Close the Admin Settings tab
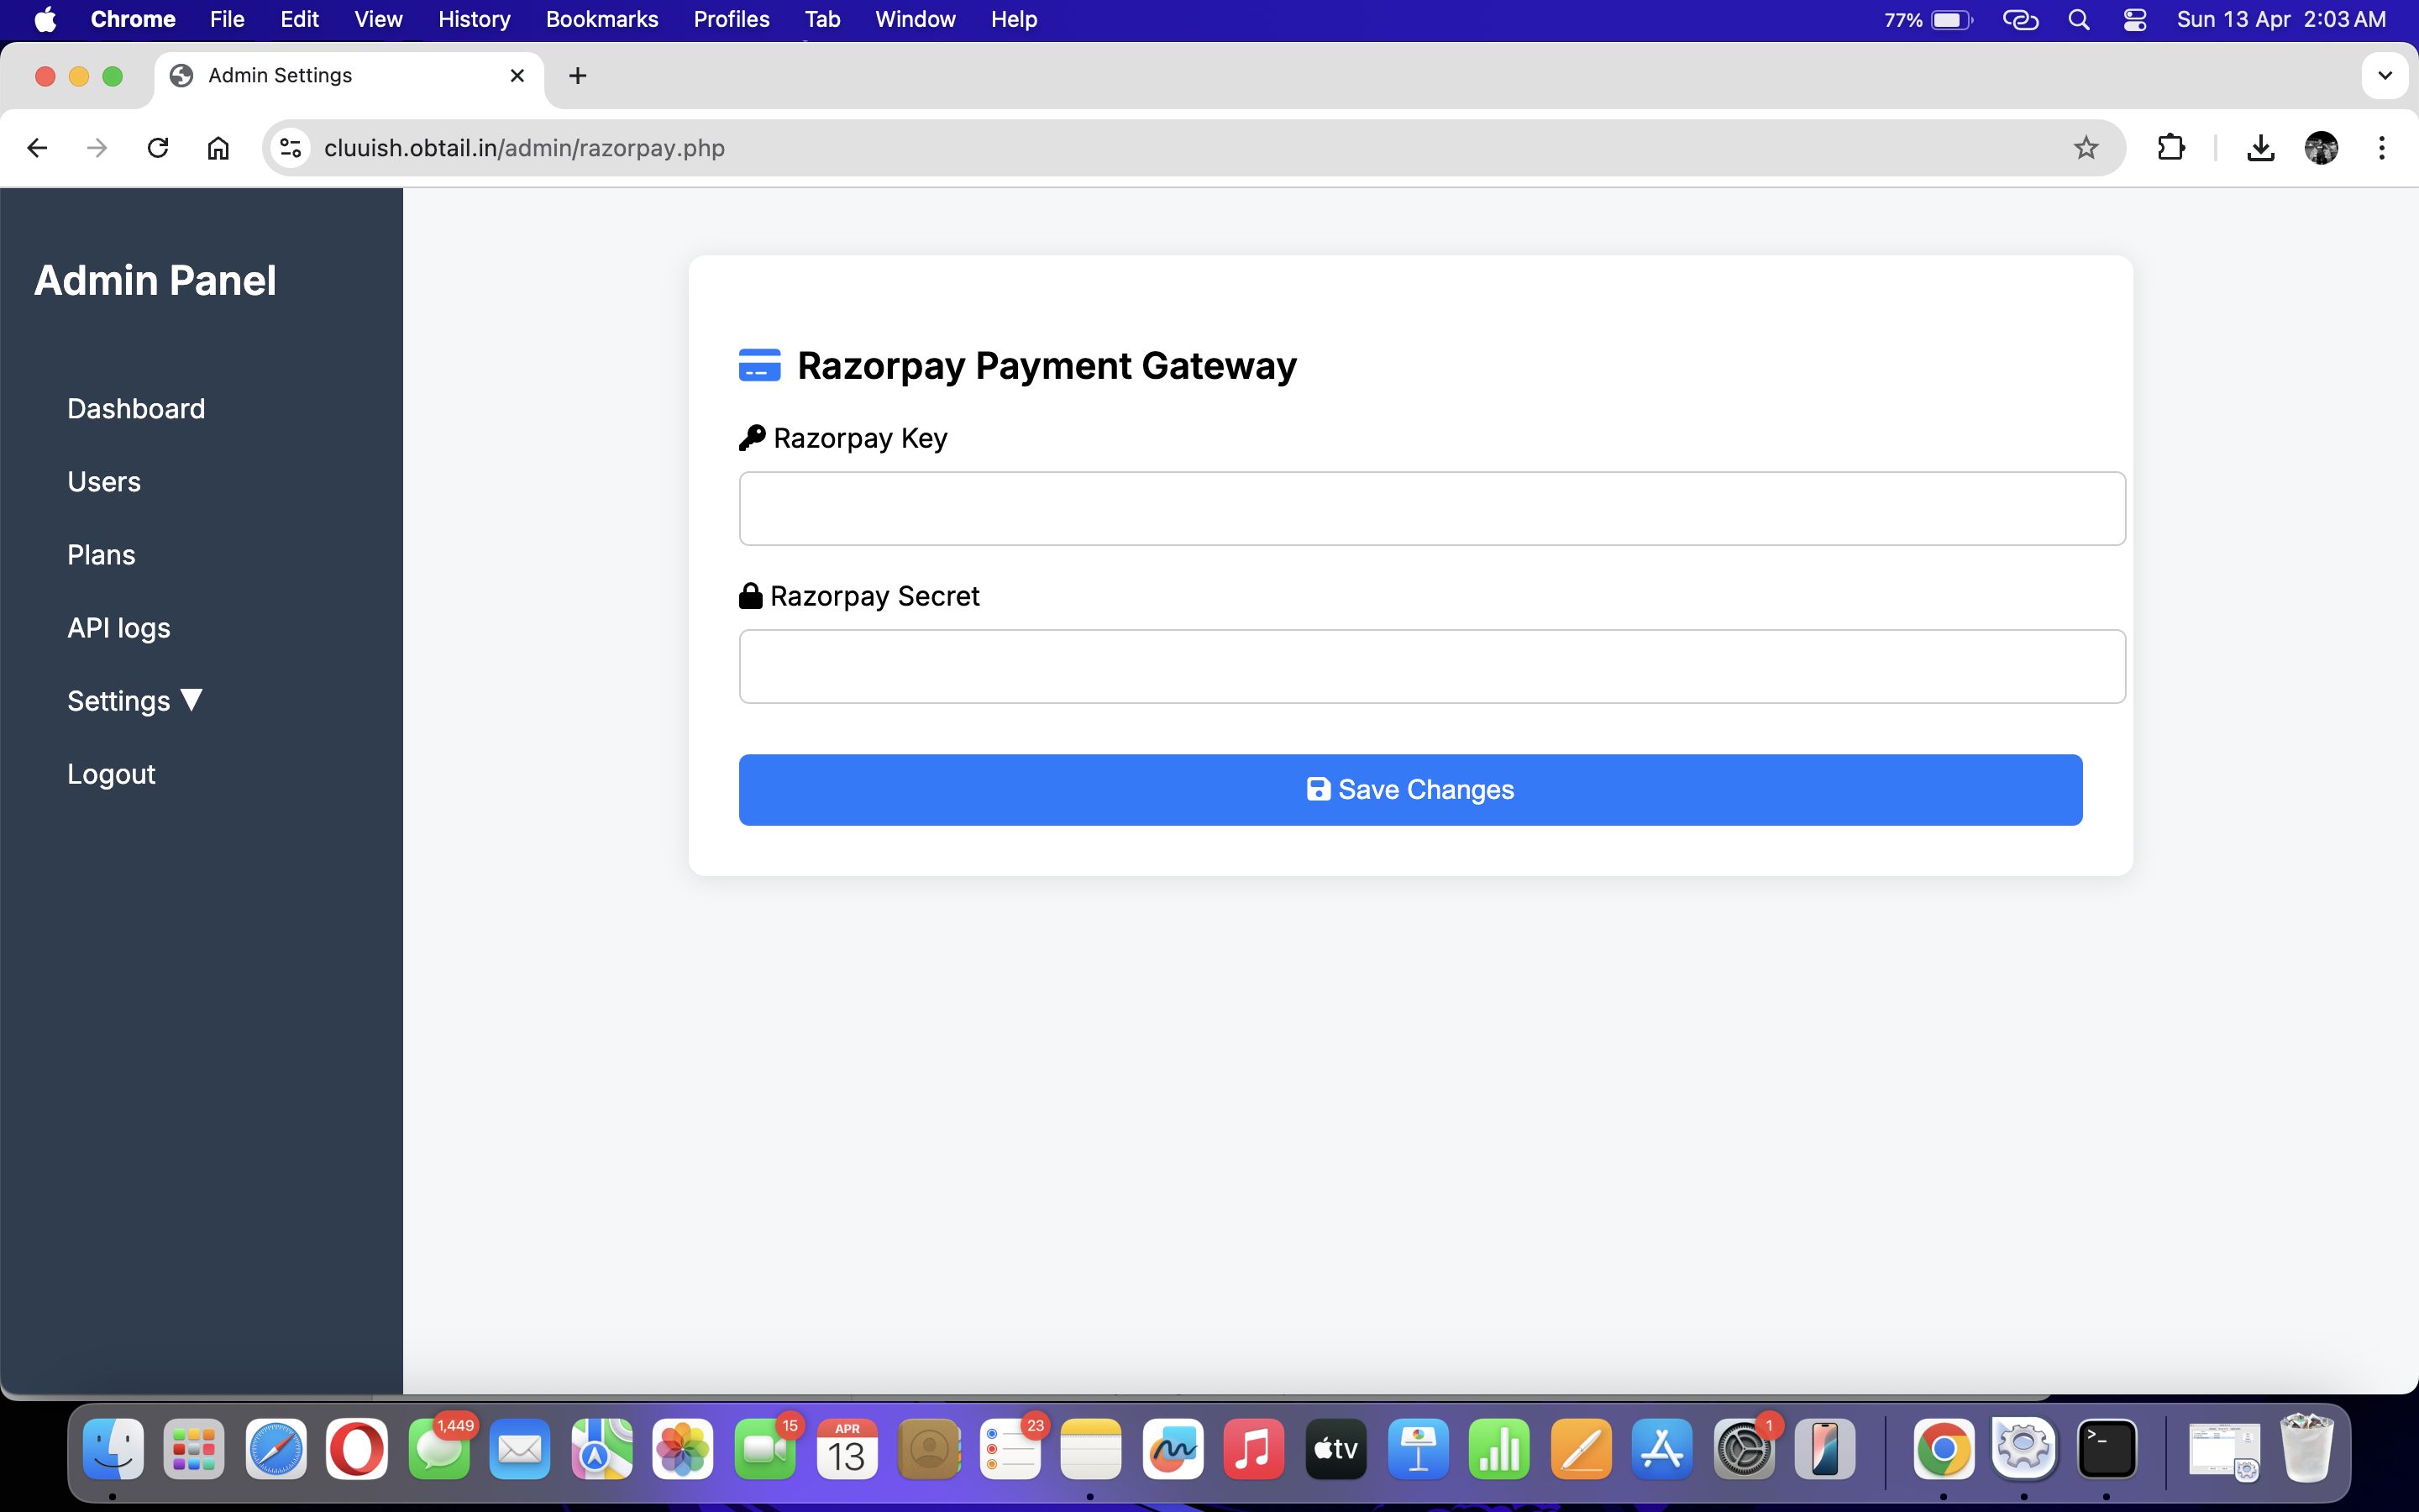Image resolution: width=2419 pixels, height=1512 pixels. tap(517, 76)
